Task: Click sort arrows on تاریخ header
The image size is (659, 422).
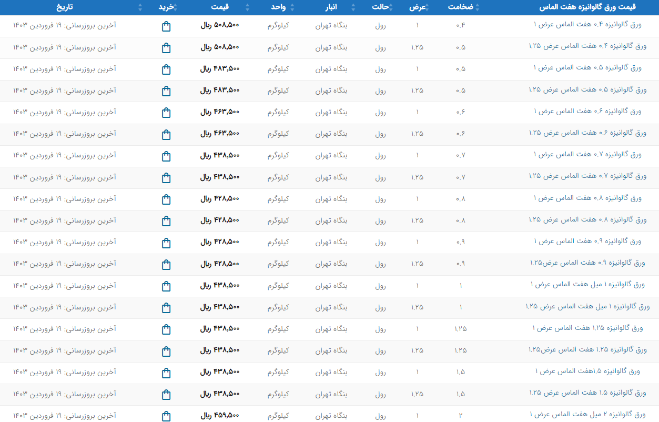Action: tap(140, 7)
